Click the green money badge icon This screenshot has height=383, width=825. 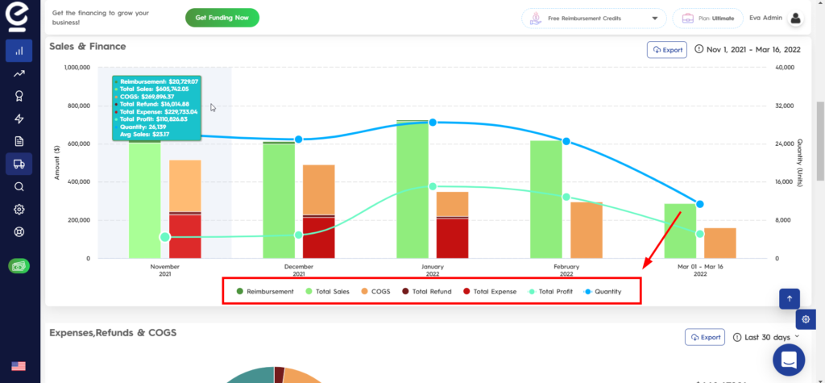[19, 266]
